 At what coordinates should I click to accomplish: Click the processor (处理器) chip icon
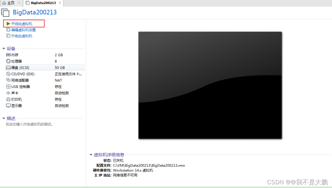point(8,61)
